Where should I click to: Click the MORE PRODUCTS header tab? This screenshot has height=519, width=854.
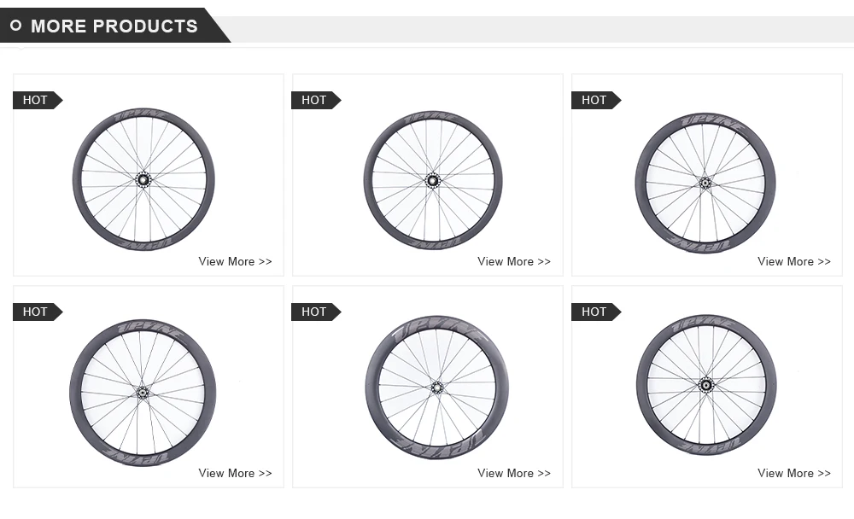point(114,26)
